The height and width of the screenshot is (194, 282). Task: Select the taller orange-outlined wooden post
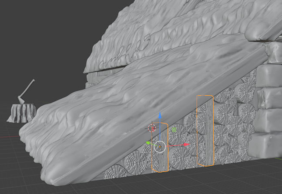(205, 130)
